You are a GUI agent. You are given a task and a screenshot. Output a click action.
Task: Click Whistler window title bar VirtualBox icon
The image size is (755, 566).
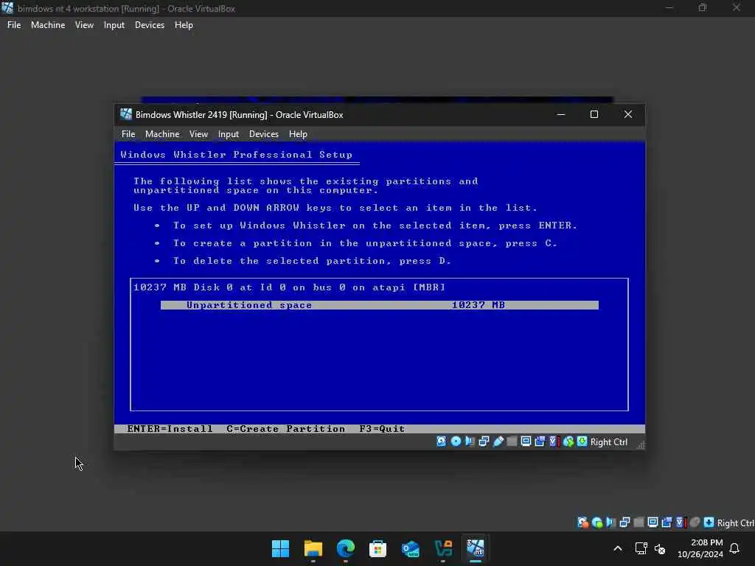point(126,114)
